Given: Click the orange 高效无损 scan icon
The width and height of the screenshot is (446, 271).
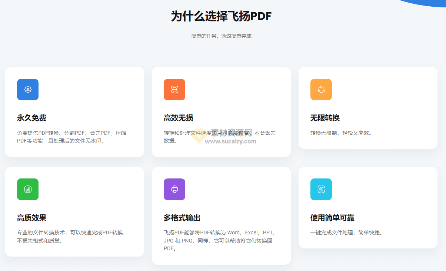Looking at the screenshot, I should 174,89.
